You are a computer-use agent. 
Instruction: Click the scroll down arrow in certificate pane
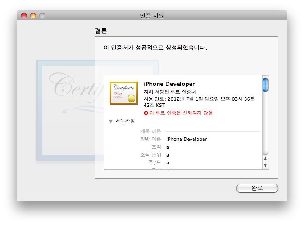[x=265, y=166]
